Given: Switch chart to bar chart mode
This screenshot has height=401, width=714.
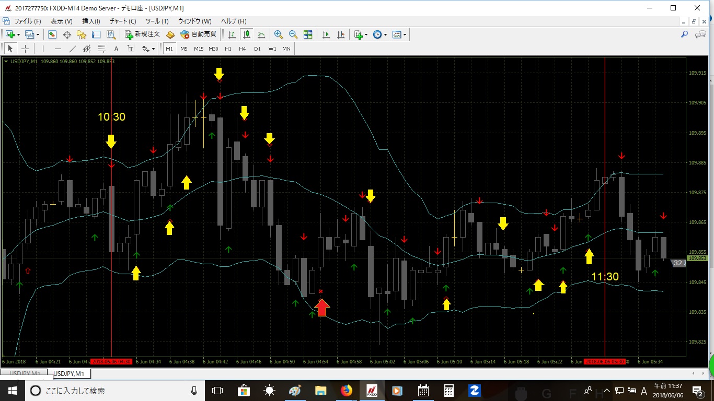Looking at the screenshot, I should pos(232,34).
